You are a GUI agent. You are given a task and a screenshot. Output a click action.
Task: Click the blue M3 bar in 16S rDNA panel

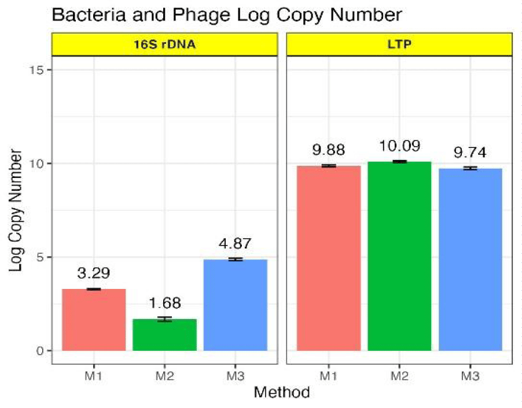(x=235, y=305)
